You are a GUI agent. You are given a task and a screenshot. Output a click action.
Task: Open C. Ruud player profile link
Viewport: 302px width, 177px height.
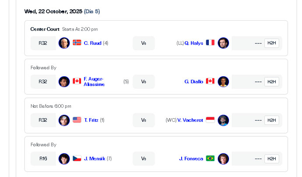click(92, 43)
